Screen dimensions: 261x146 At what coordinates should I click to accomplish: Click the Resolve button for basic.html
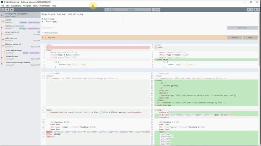tap(235, 38)
